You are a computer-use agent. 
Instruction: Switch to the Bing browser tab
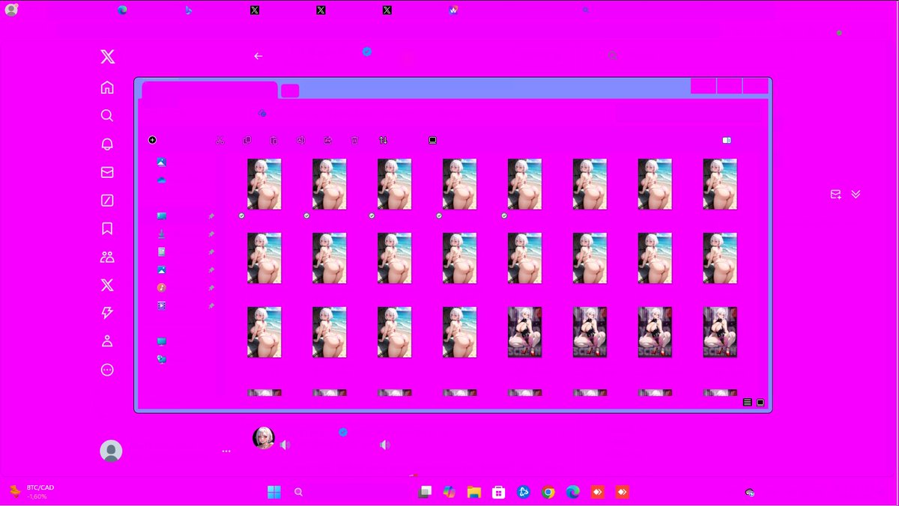point(189,10)
